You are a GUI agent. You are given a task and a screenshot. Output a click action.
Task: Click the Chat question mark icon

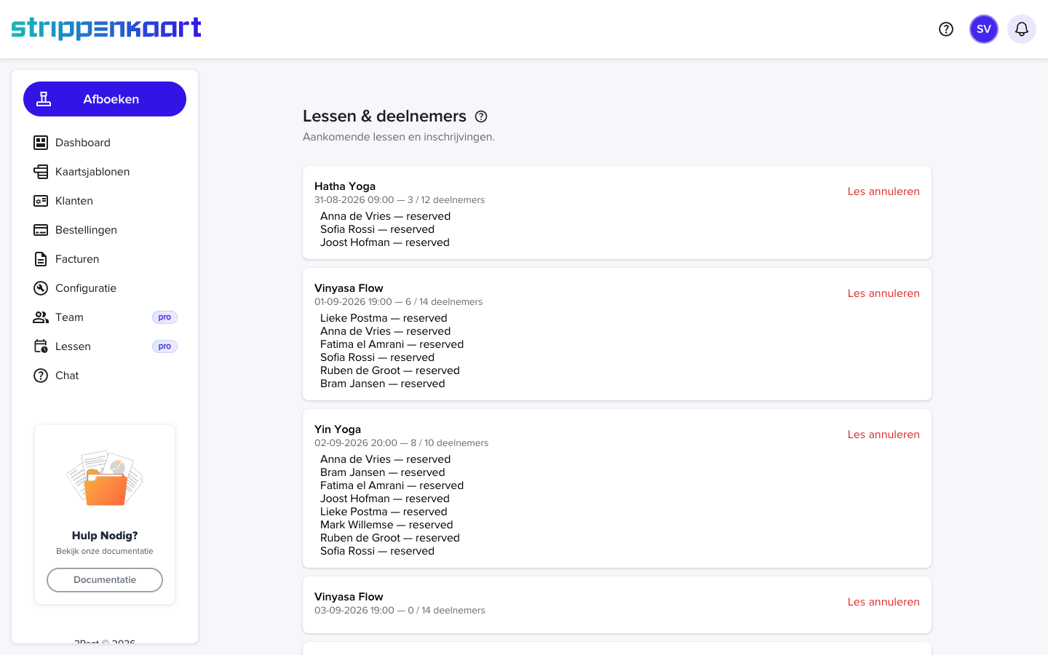pyautogui.click(x=41, y=376)
